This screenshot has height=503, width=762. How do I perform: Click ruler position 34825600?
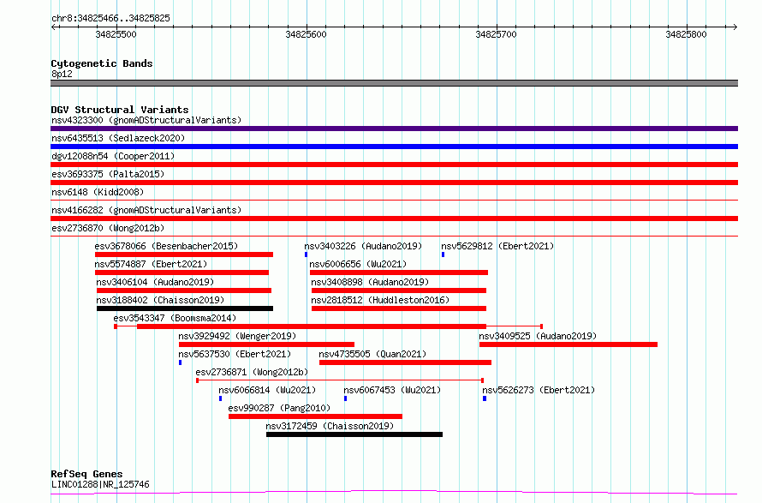point(307,34)
